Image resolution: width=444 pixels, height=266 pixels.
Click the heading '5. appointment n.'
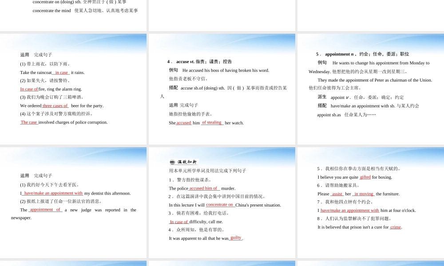(x=362, y=54)
